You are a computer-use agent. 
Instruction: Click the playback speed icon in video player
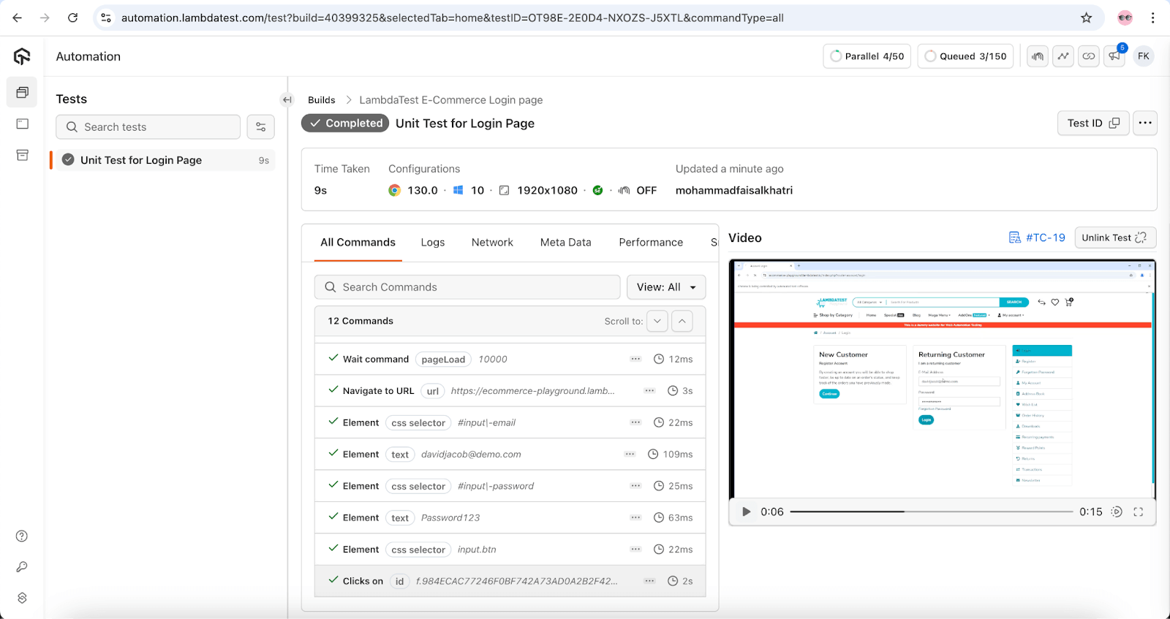1117,512
